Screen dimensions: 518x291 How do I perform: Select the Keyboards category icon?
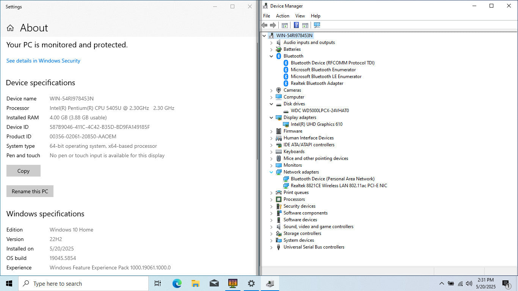tap(279, 152)
